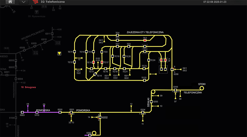Expand the gray triangle above 33 Rysownicza
Image resolution: width=247 pixels, height=137 pixels.
36,12
